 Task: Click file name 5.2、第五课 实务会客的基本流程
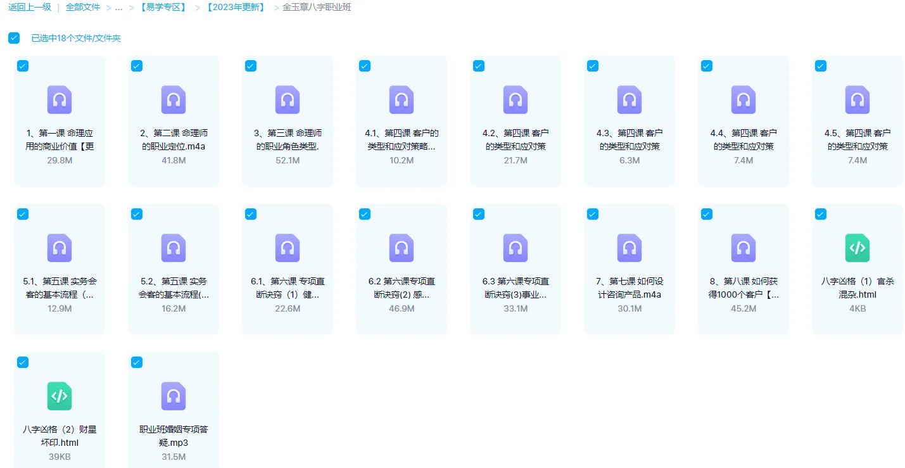[x=174, y=288]
